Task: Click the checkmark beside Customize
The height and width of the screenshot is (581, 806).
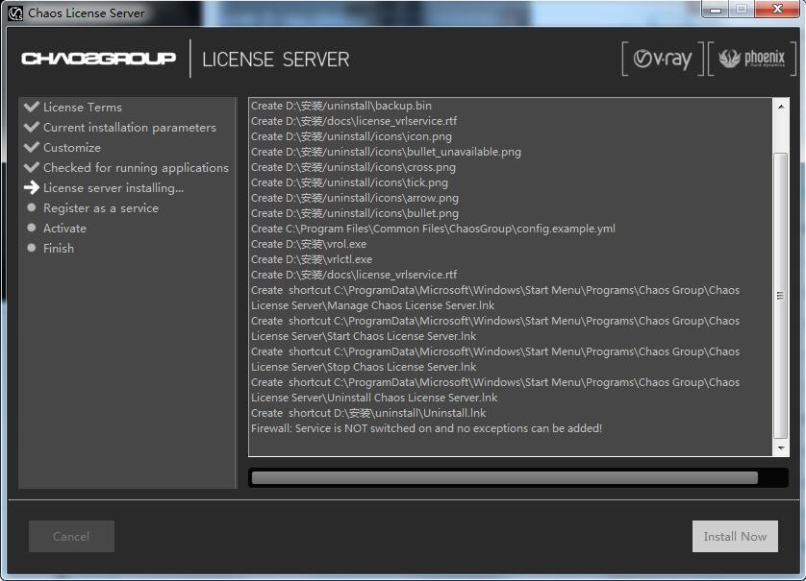Action: tap(32, 147)
